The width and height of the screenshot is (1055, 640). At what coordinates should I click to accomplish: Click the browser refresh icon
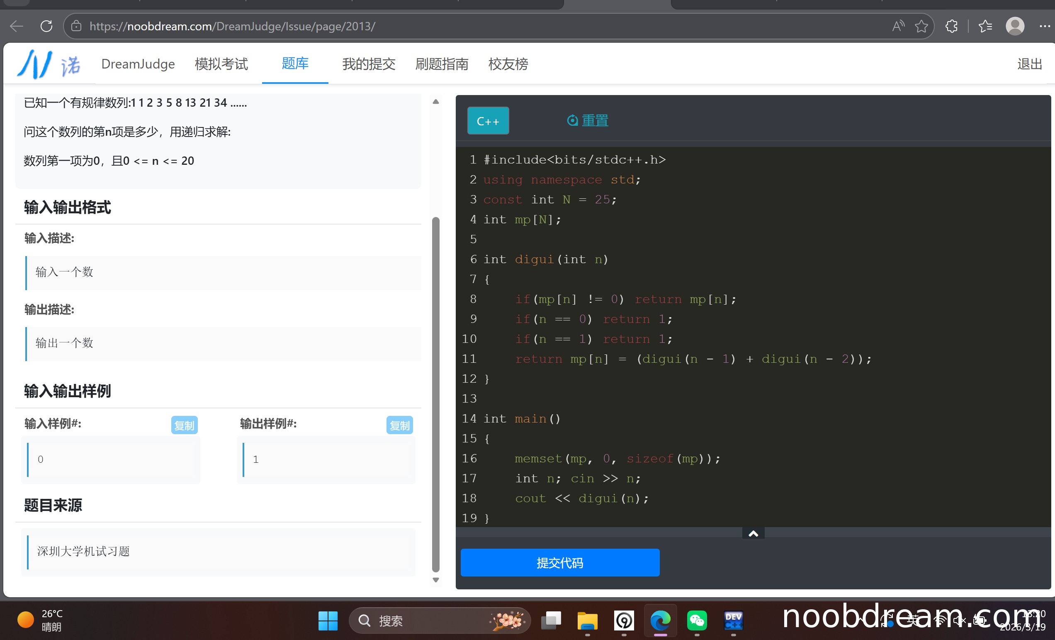(46, 26)
